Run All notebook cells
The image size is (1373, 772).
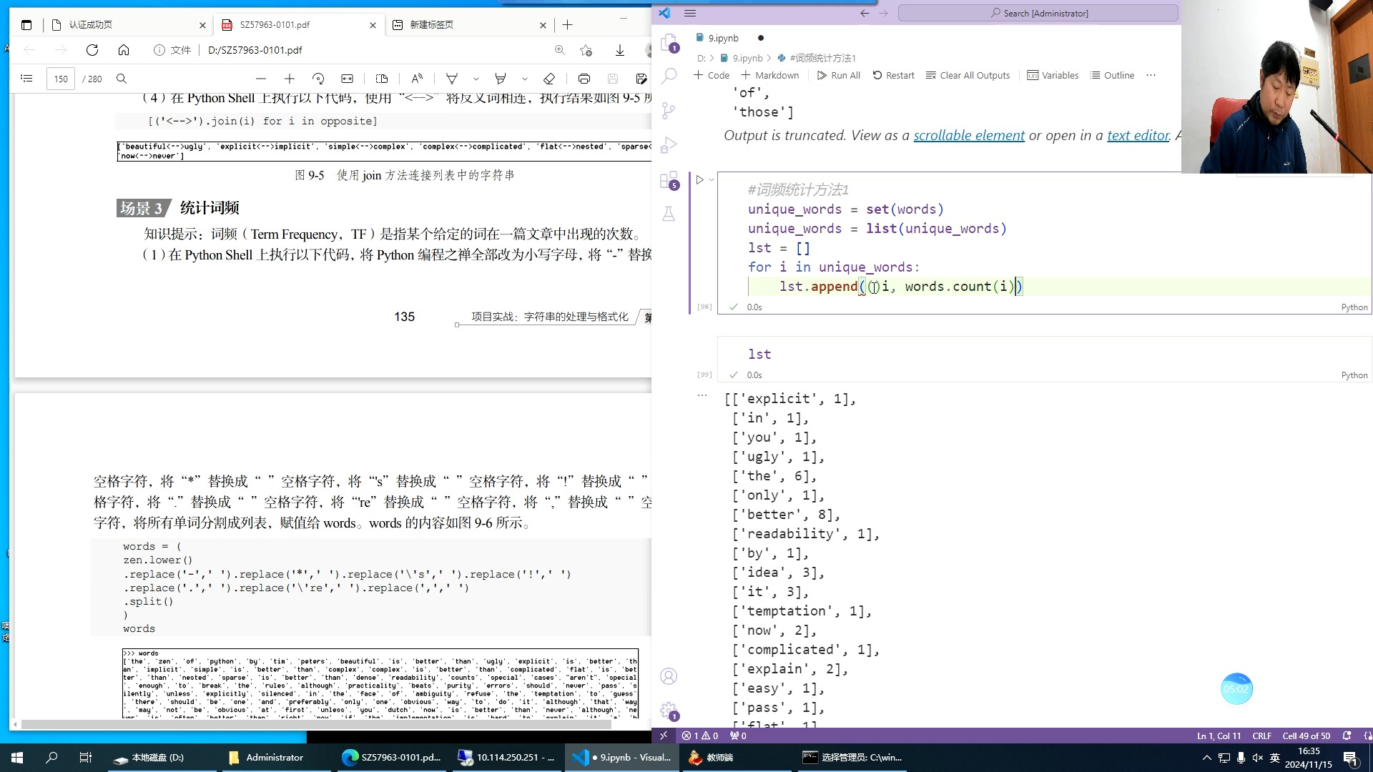click(x=839, y=75)
